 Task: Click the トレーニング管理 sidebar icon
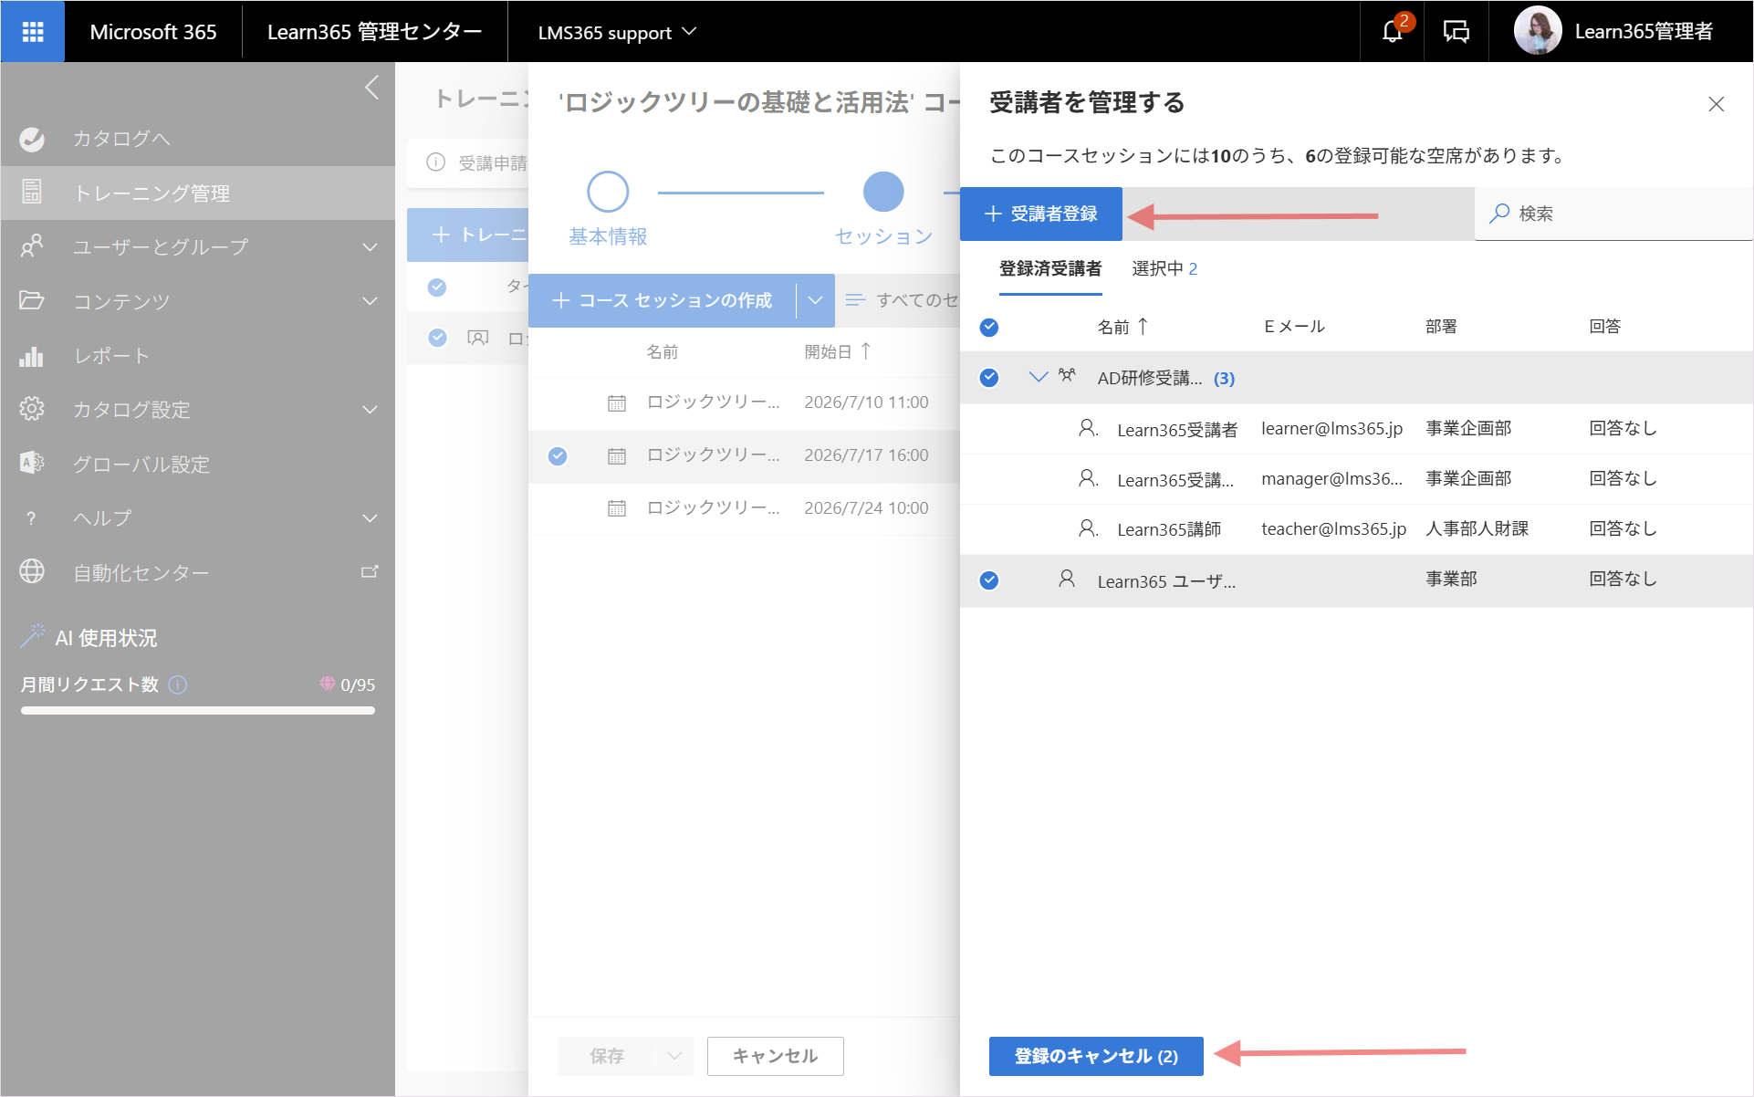(32, 193)
